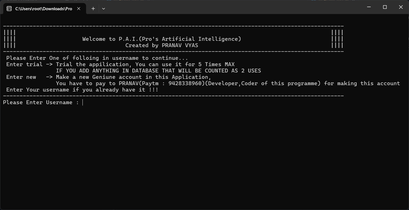Click the Please Enter One of folloing line
The image size is (409, 210).
(97, 58)
